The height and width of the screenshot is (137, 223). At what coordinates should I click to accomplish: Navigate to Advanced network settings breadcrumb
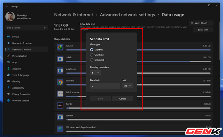(x=127, y=15)
